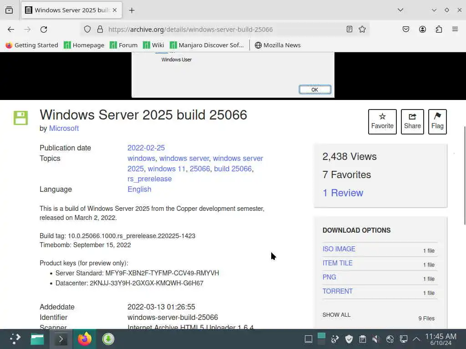This screenshot has width=466, height=349.
Task: Select the Server Standard product key text
Action: coord(162,273)
